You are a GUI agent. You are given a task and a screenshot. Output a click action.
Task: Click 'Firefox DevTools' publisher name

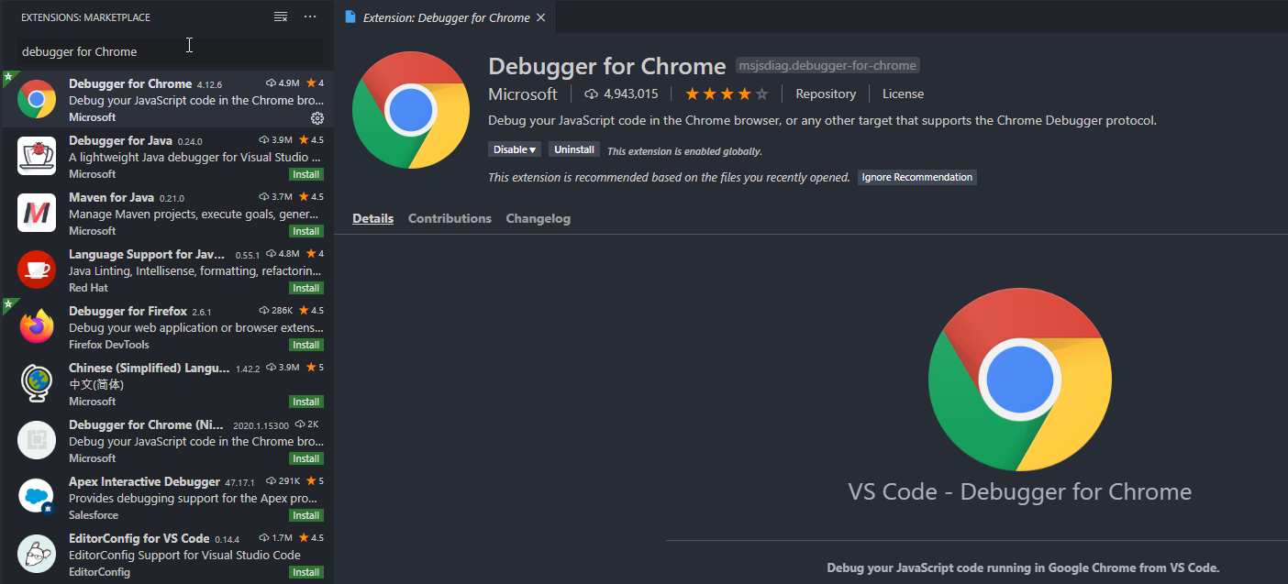tap(108, 345)
